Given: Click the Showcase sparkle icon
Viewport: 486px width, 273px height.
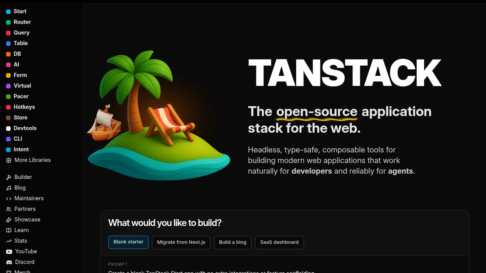Looking at the screenshot, I should (x=9, y=220).
